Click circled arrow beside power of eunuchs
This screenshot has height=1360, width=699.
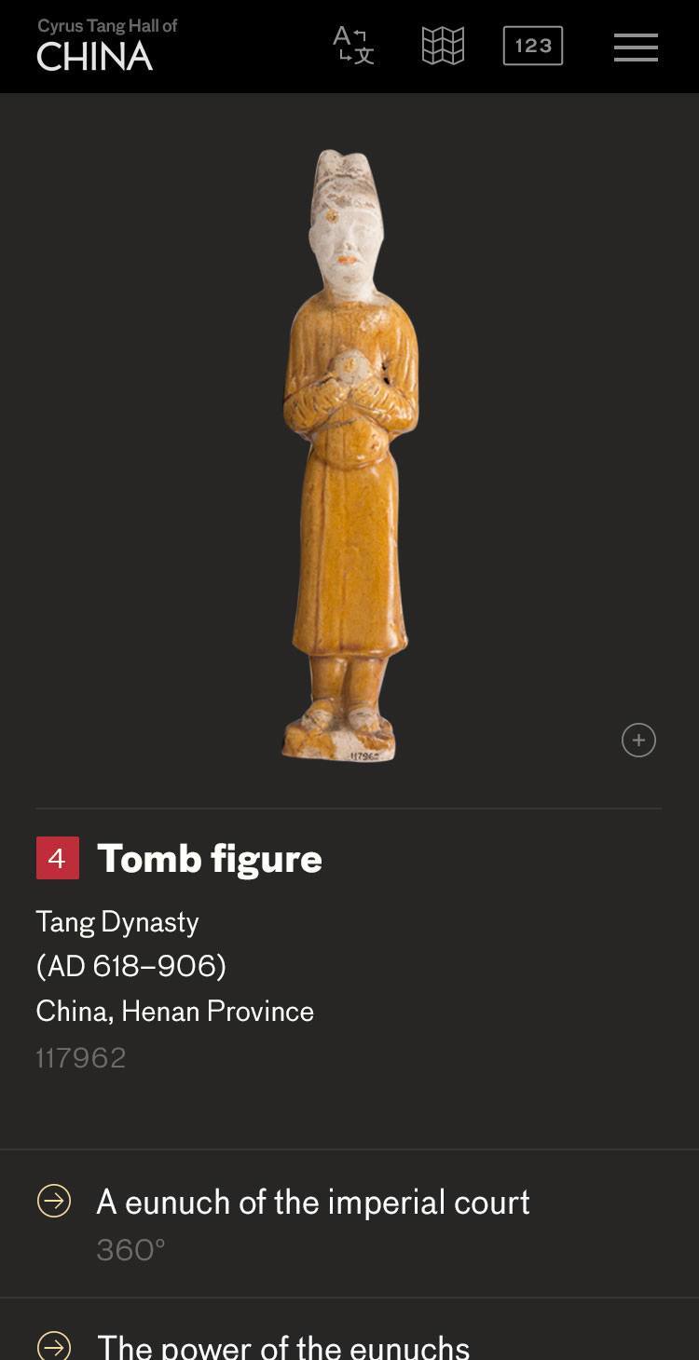[x=54, y=1347]
